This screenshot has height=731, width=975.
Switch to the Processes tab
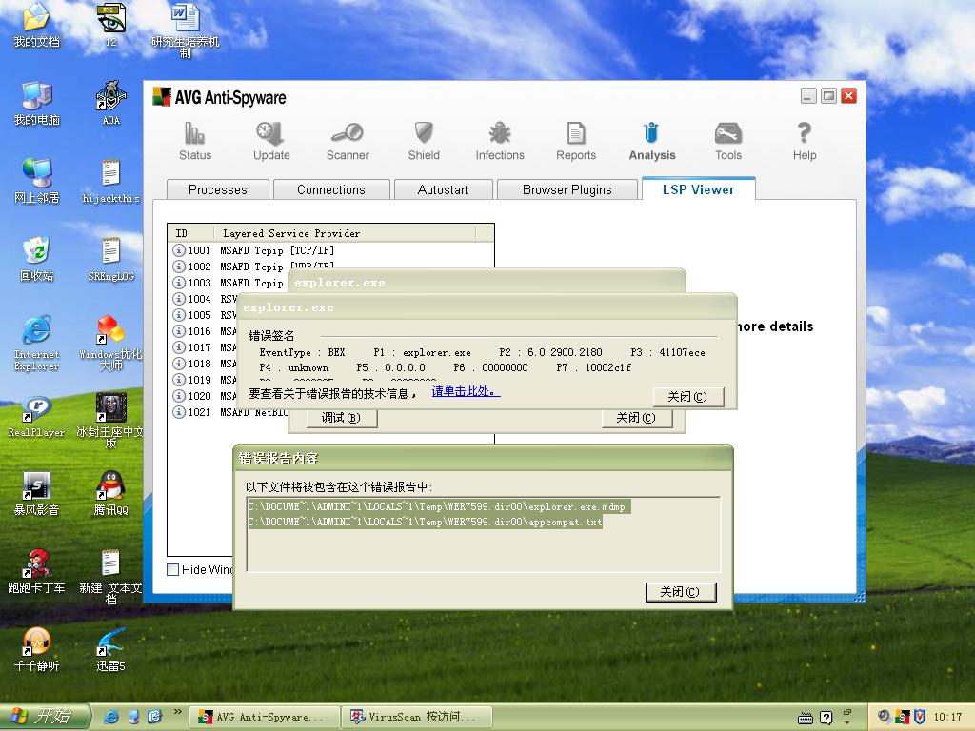218,189
